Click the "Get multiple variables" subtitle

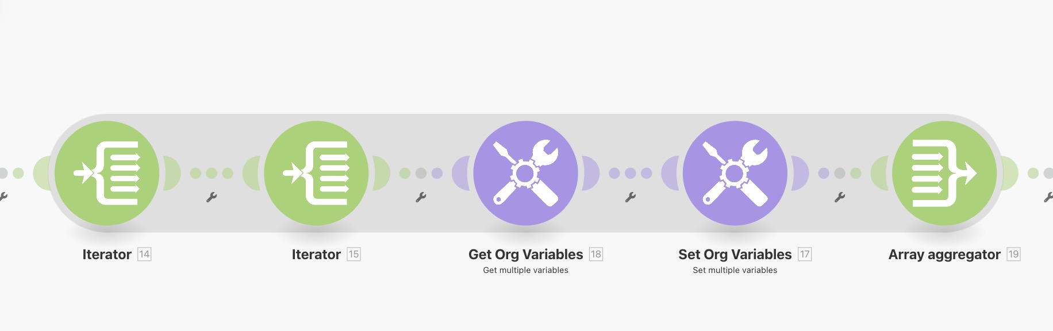(x=525, y=270)
